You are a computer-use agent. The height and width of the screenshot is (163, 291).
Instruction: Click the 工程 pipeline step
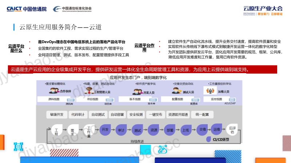click(56, 130)
